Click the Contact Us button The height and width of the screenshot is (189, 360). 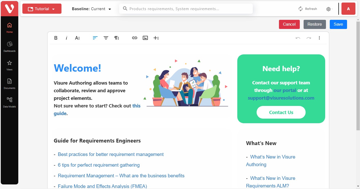281,112
